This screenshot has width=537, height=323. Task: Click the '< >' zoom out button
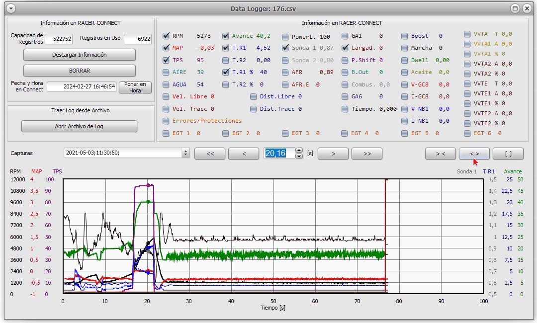tap(474, 154)
